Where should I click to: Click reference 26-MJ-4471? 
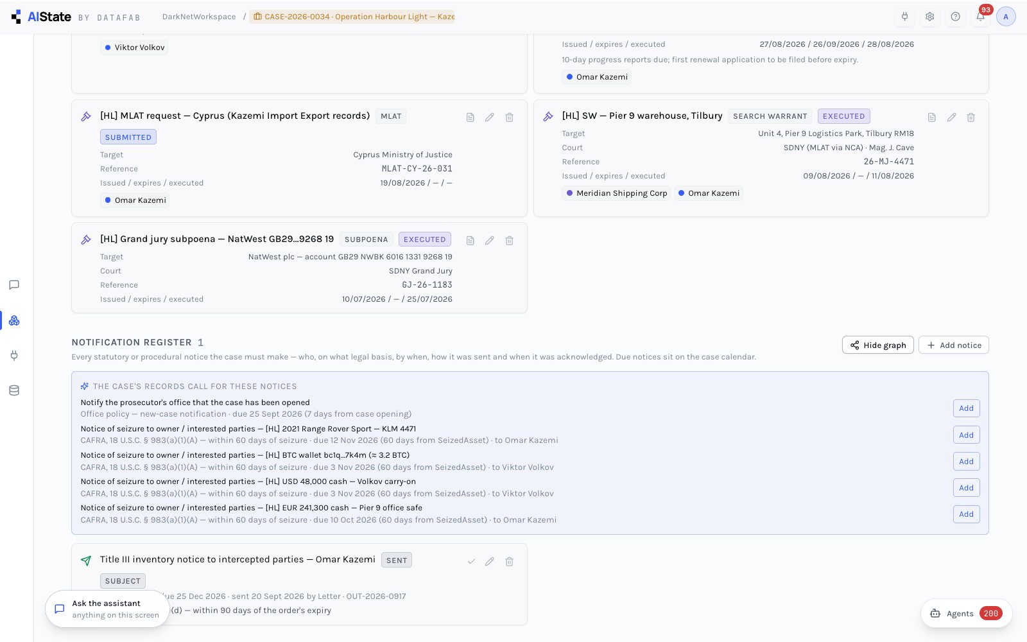[x=889, y=162]
